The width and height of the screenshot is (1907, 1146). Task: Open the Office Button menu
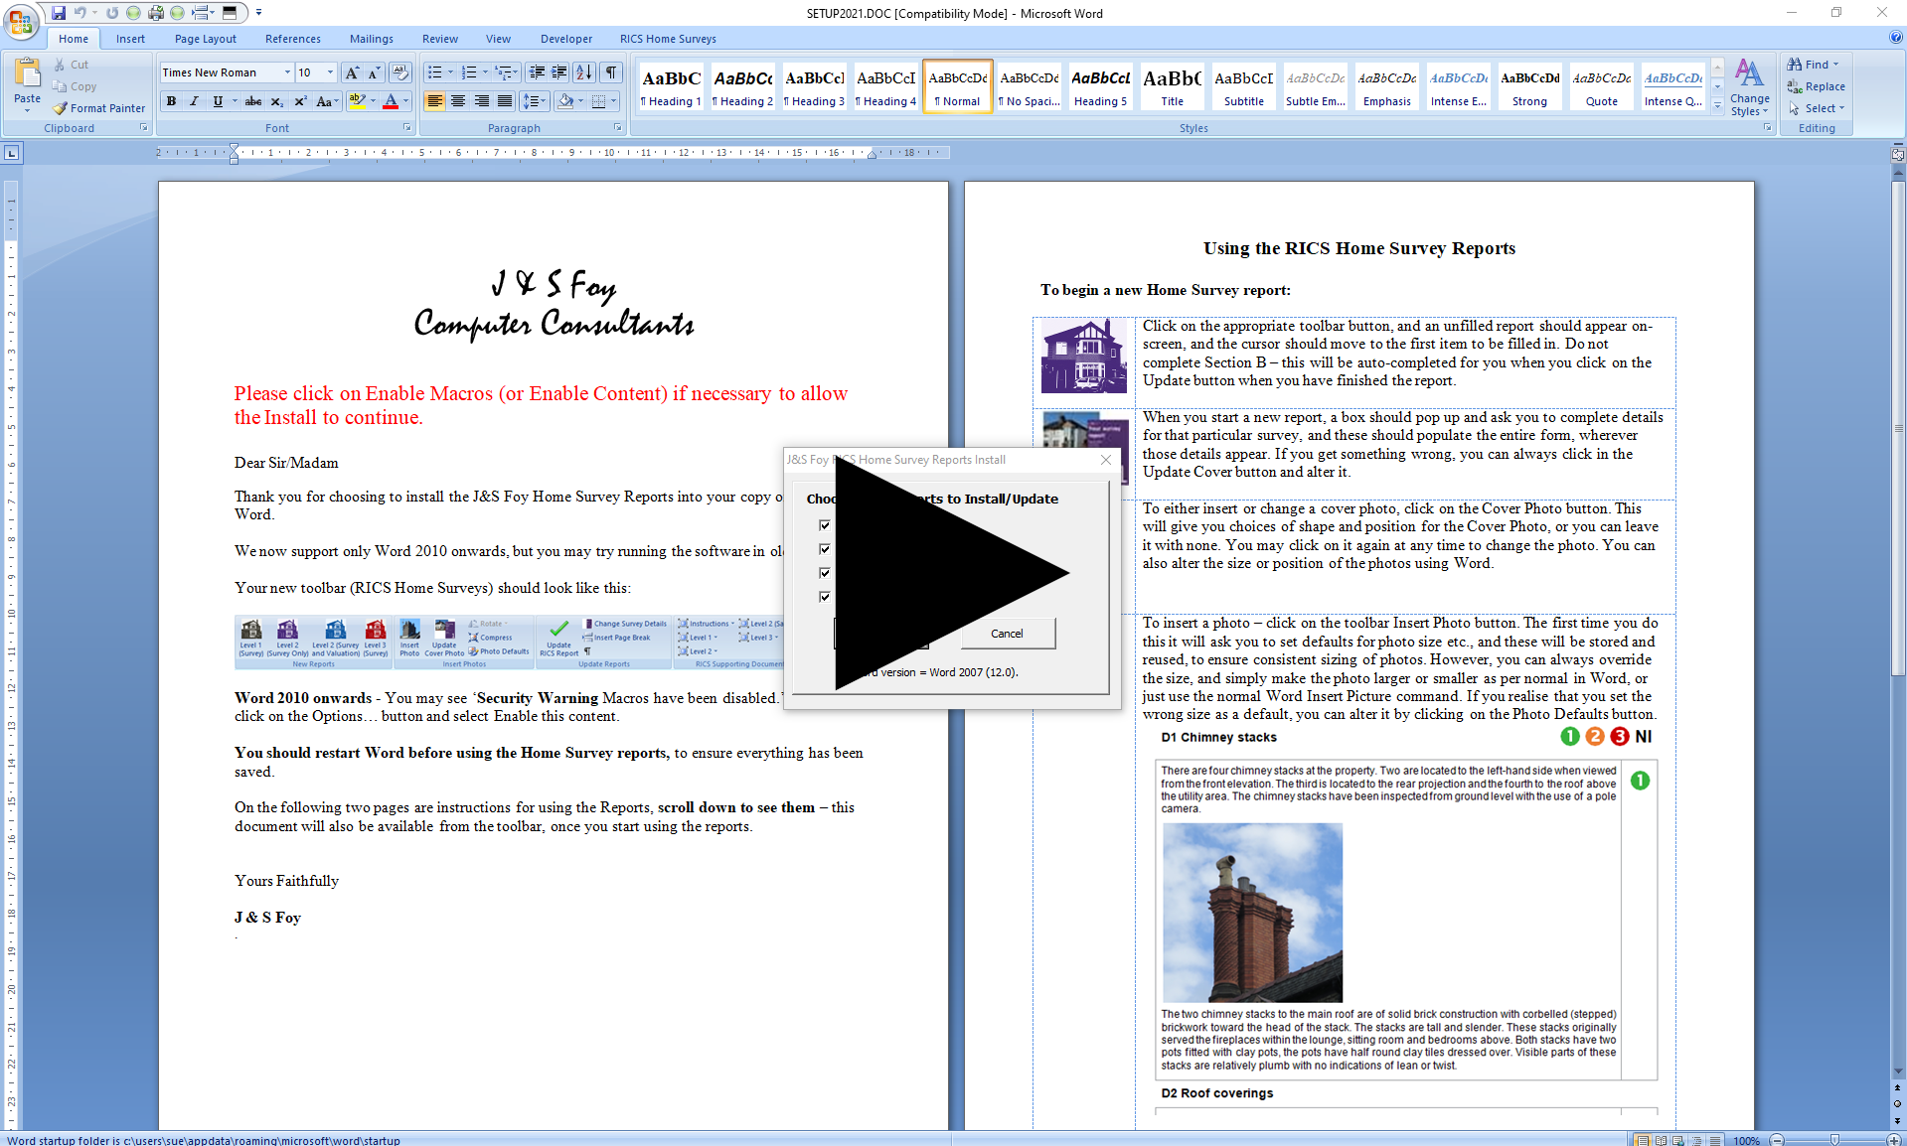point(20,20)
